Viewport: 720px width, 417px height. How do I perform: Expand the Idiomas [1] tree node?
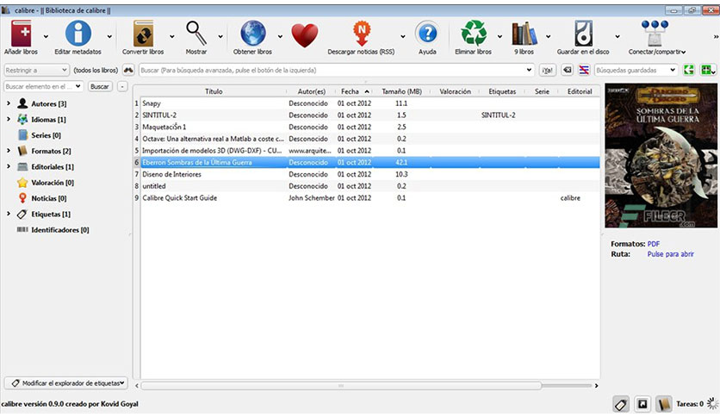[x=9, y=119]
